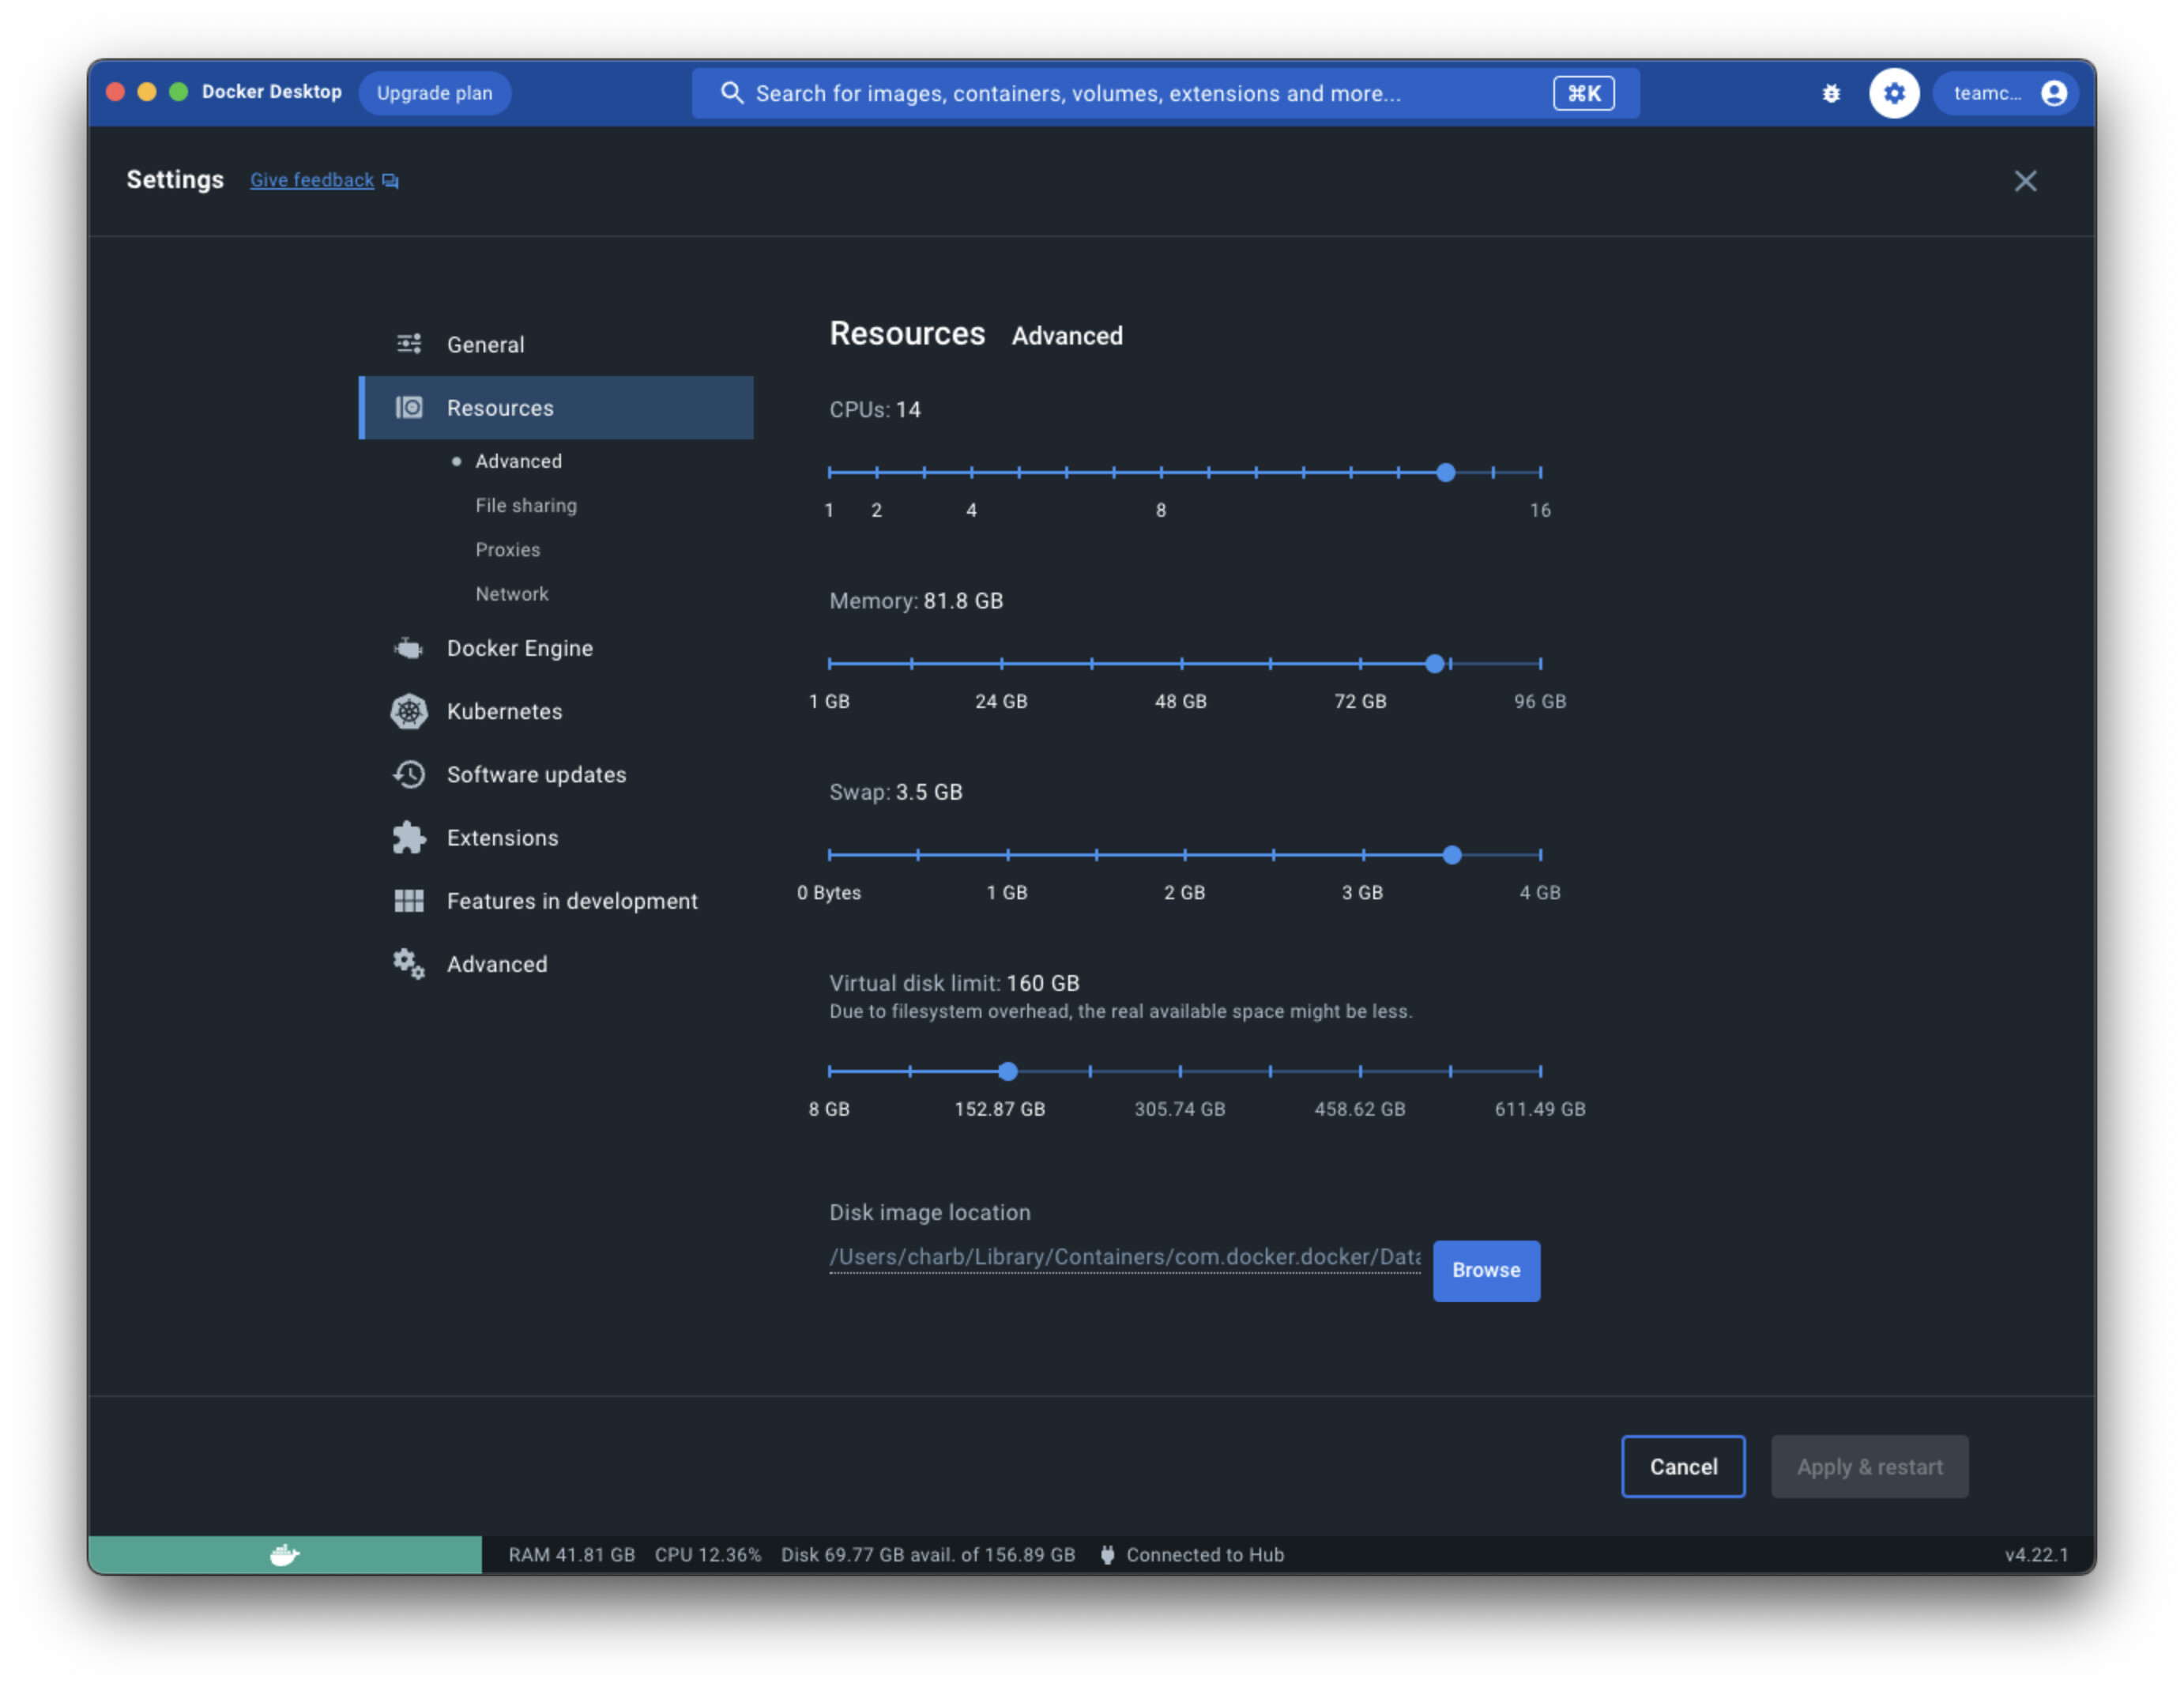Click the Browse button
This screenshot has height=1691, width=2184.
(1485, 1270)
